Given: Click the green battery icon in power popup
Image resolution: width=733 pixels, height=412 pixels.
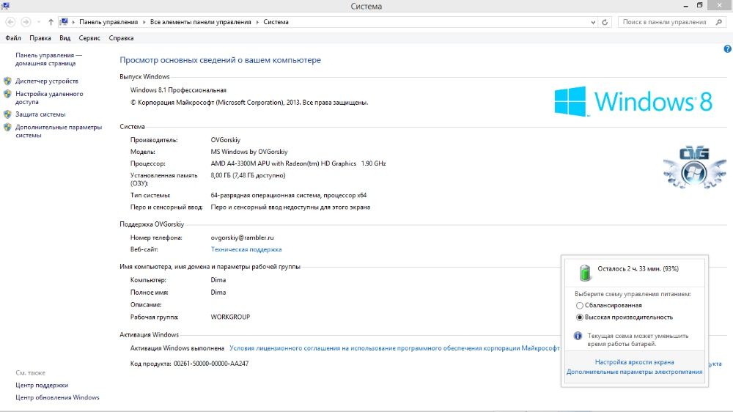Looking at the screenshot, I should 584,273.
